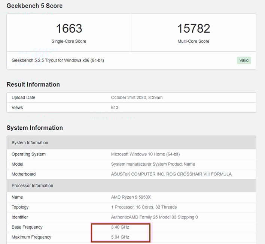Screen dimensions: 265x244
Task: Click the System Information page heading
Action: (35, 128)
